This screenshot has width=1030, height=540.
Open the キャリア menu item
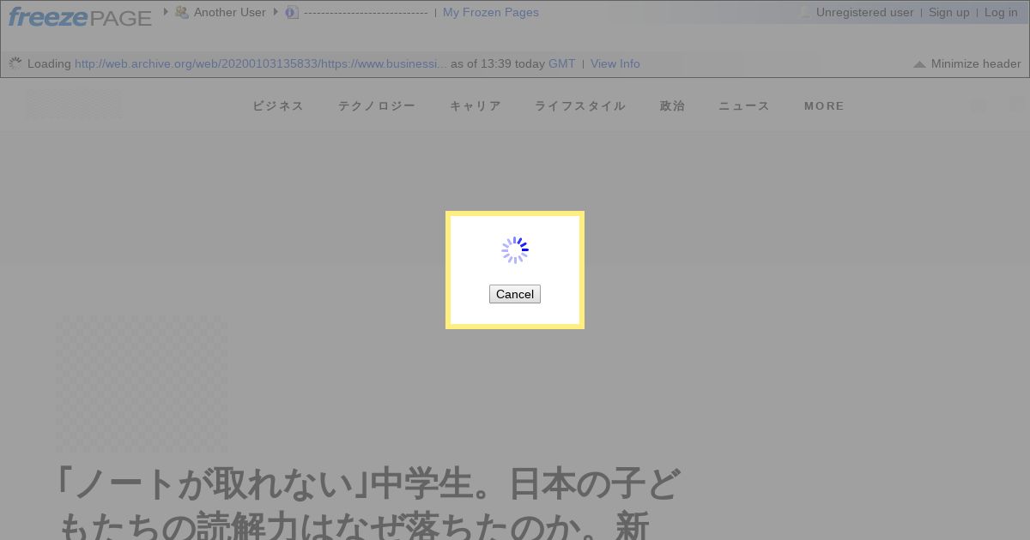[476, 106]
